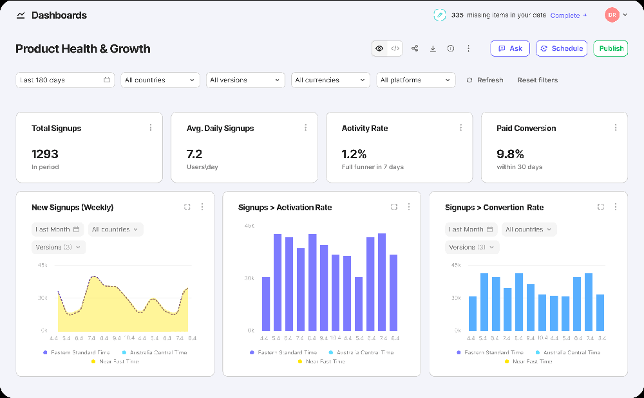The image size is (644, 398).
Task: Click the 7.2 daily signups value
Action: [194, 154]
